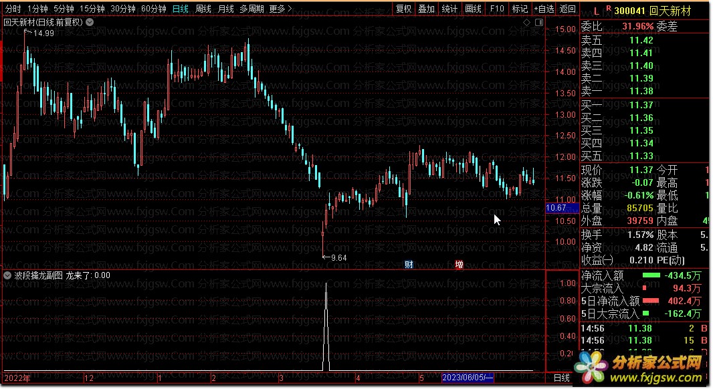Click the 卖三 price 11.40

coord(641,66)
